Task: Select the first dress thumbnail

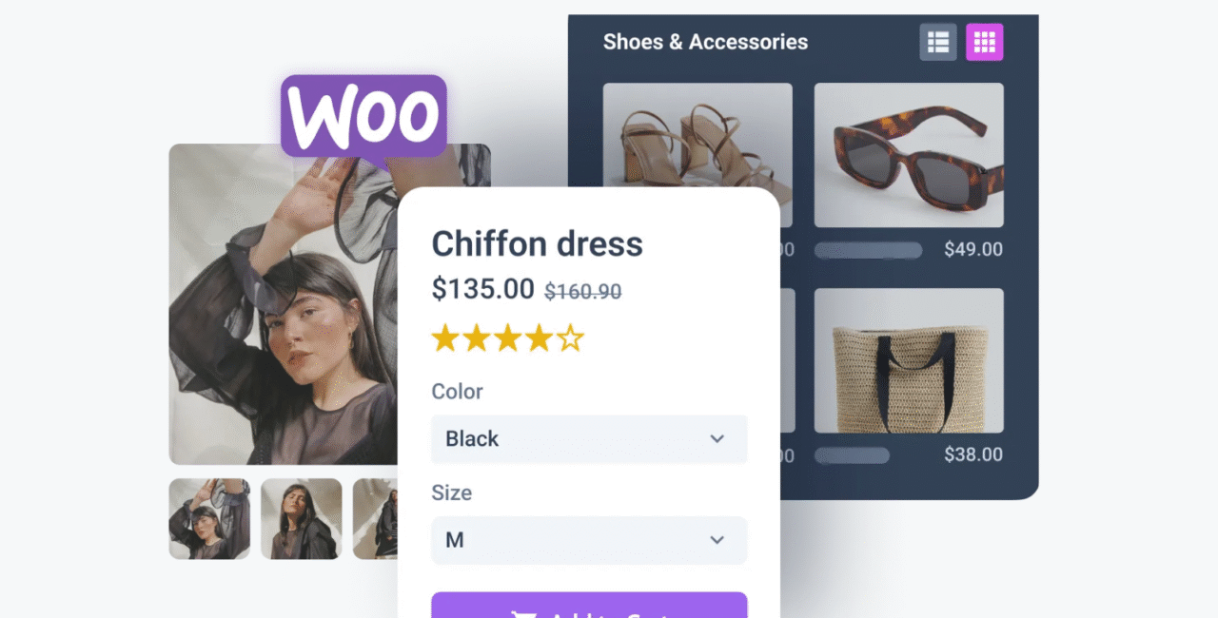Action: (209, 518)
